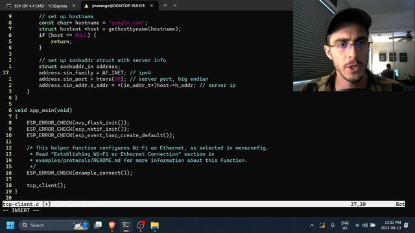Image resolution: width=415 pixels, height=233 pixels.
Task: Click the "// set up hostname" comment
Action: (66, 16)
